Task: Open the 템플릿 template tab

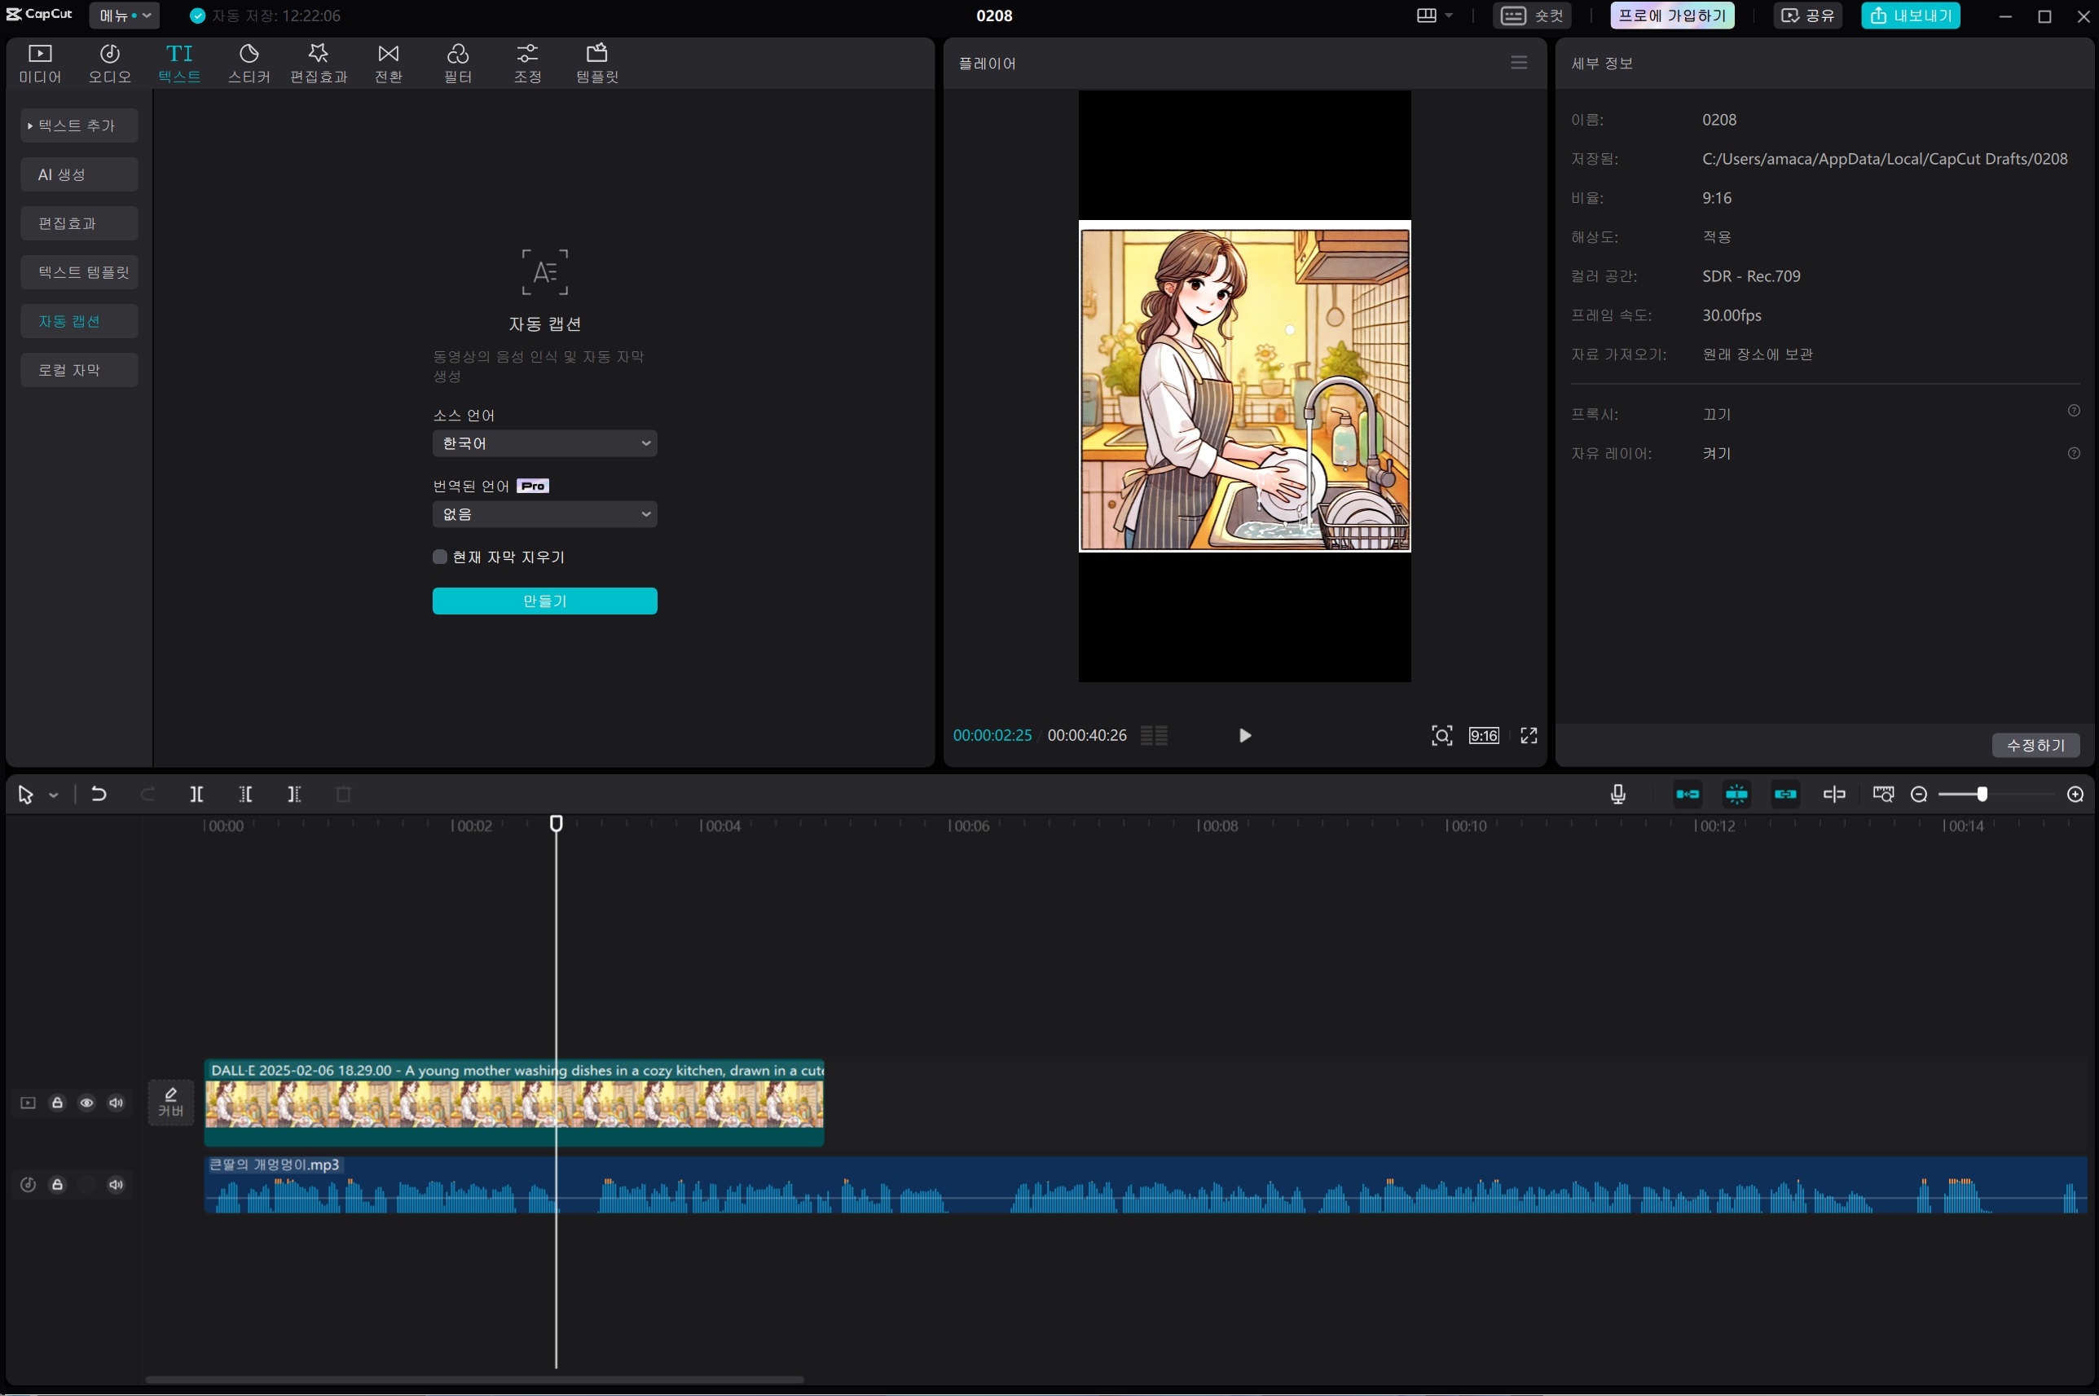Action: coord(596,64)
